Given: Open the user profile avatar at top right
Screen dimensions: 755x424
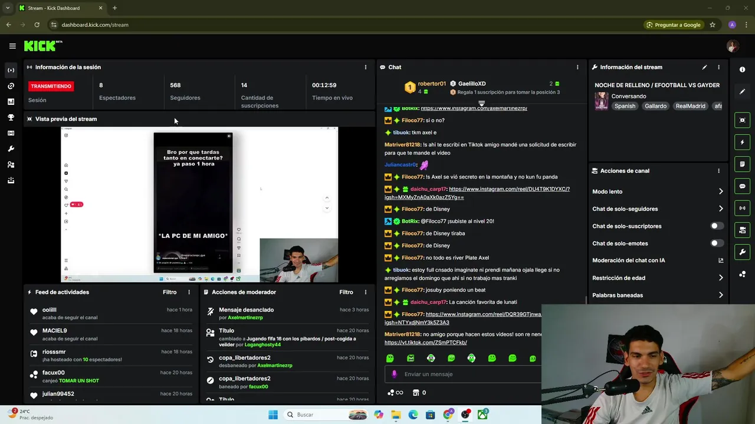Looking at the screenshot, I should coord(733,46).
